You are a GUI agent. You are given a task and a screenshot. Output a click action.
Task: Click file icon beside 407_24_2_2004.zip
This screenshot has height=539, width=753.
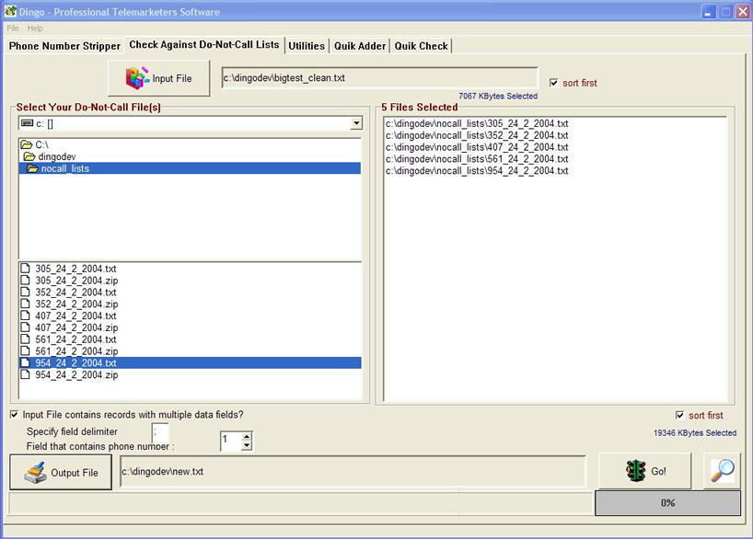coord(26,327)
